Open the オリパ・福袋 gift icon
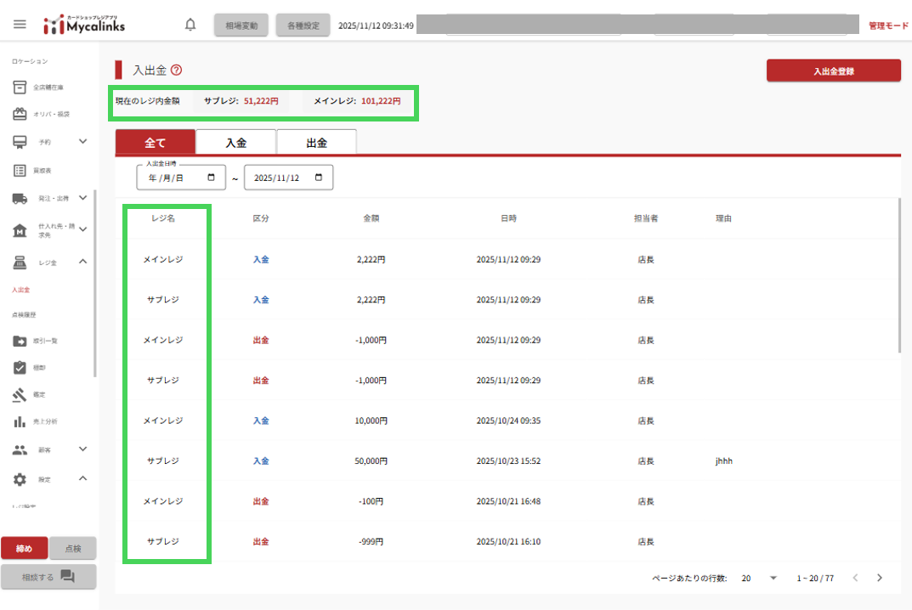Screen dimensions: 912x610 point(20,114)
